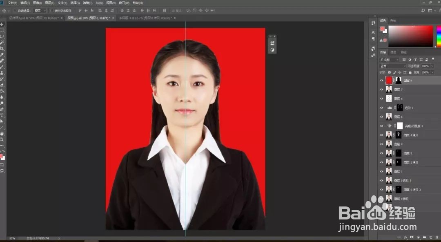Click the zoom level 50% field
Viewport: 441px width, 242px height.
(12, 238)
